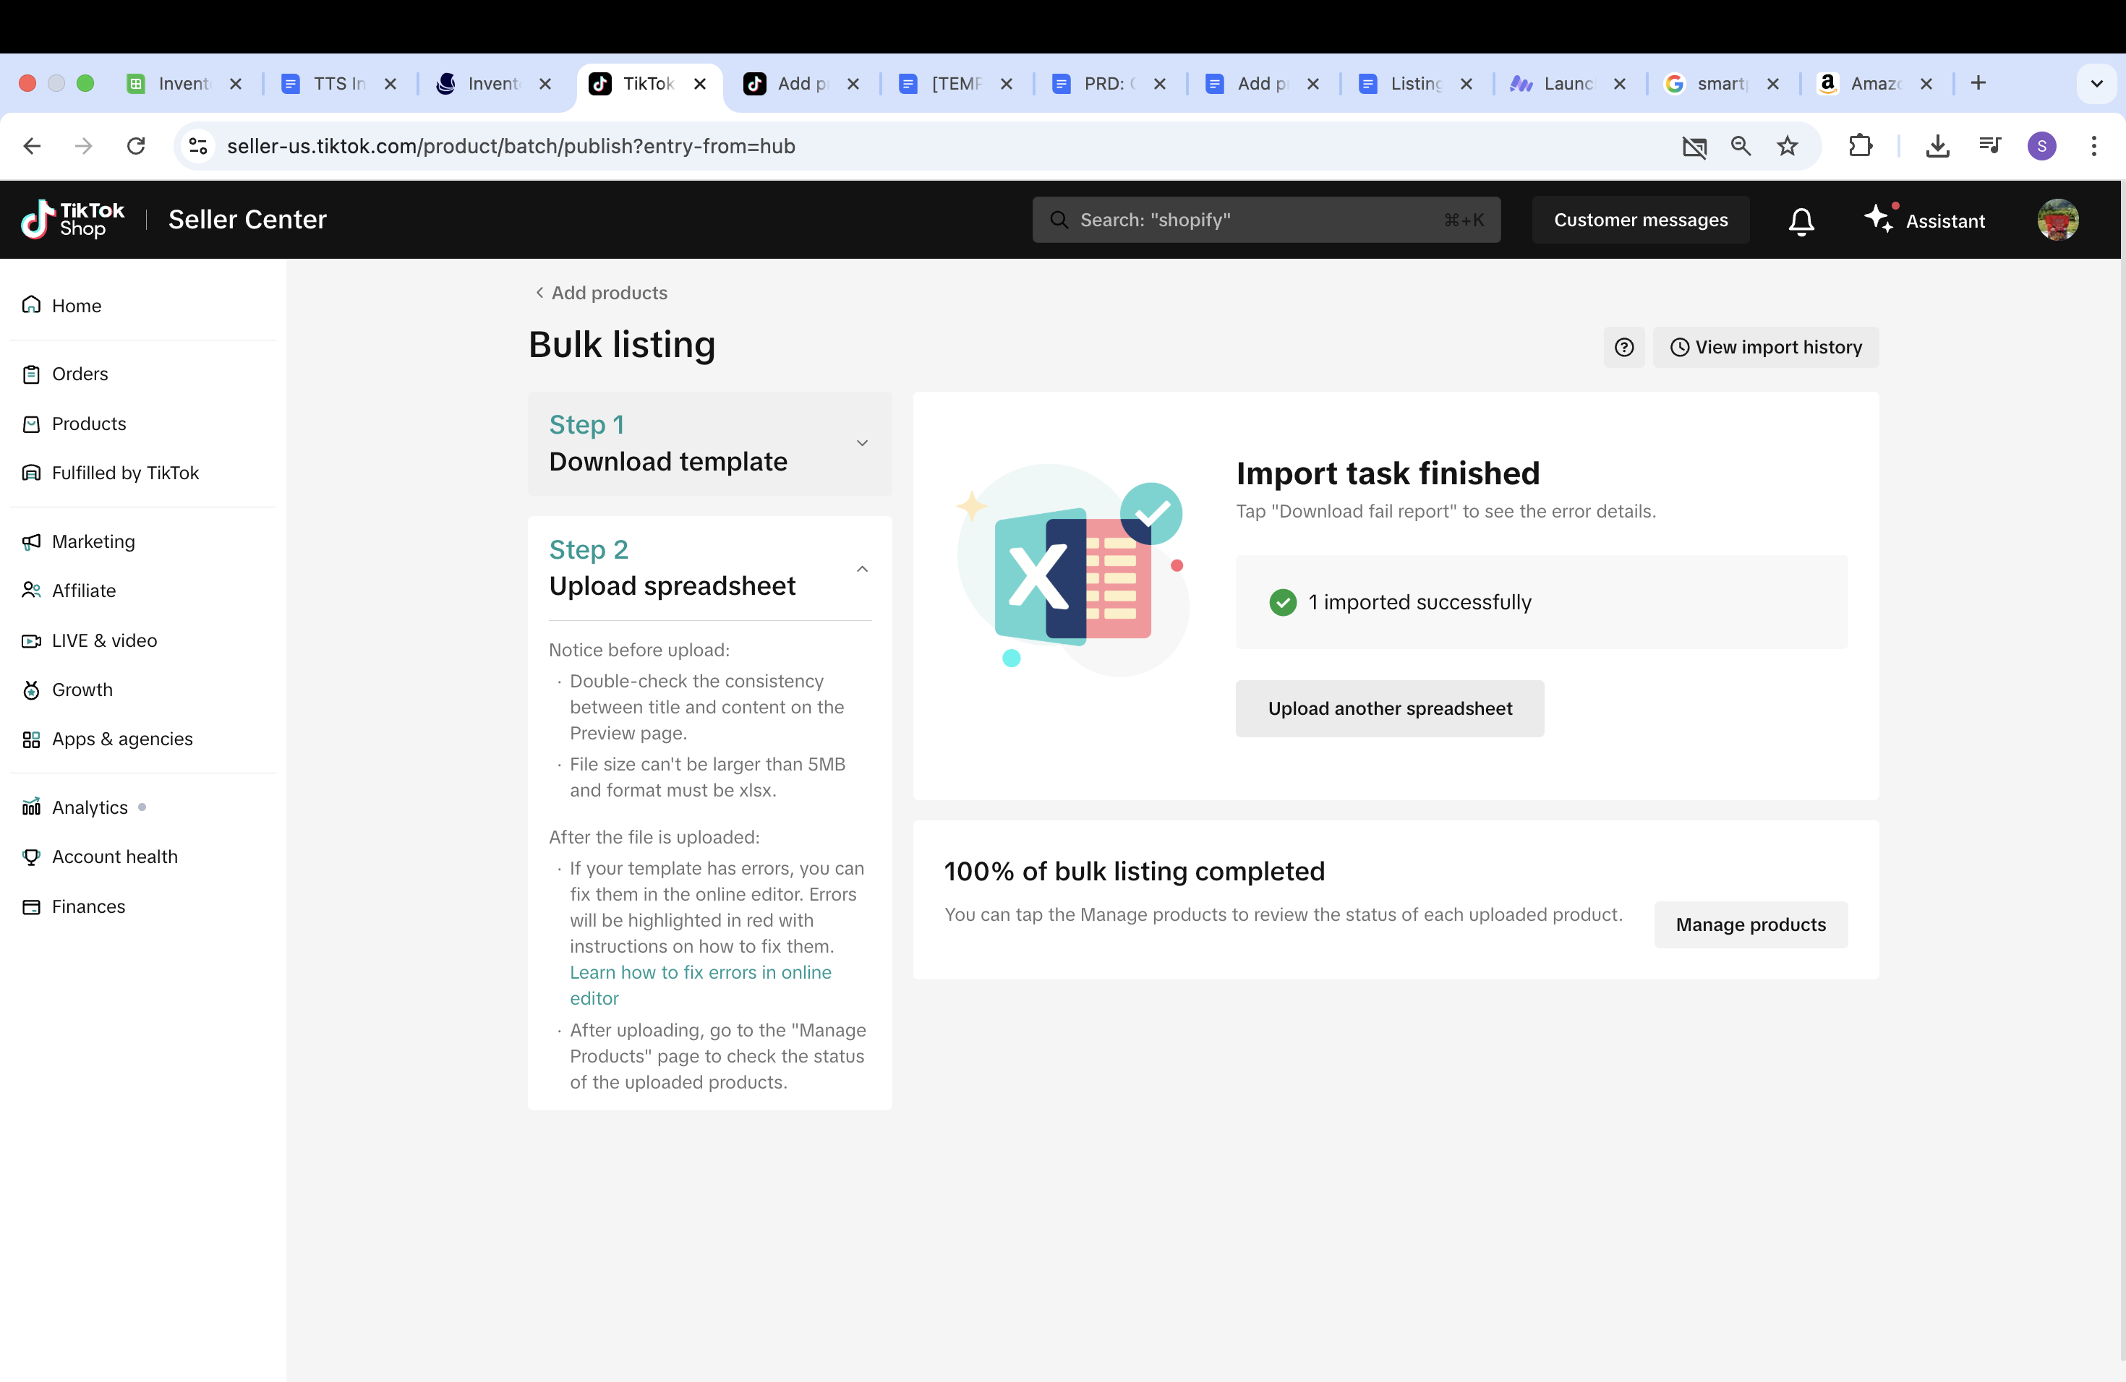Go back via Add products chevron
This screenshot has width=2126, height=1382.
coord(539,293)
